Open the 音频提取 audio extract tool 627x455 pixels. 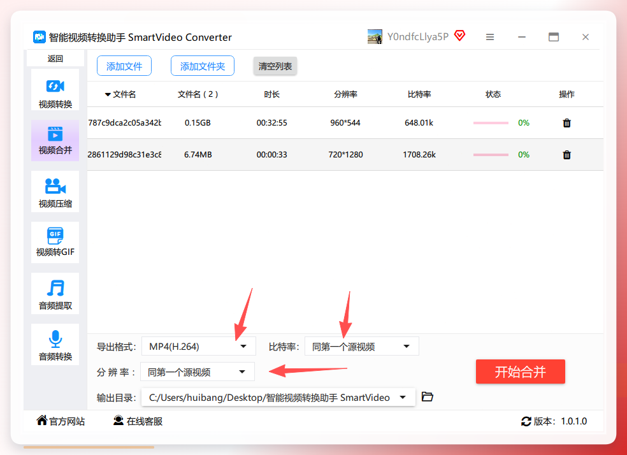tap(55, 294)
